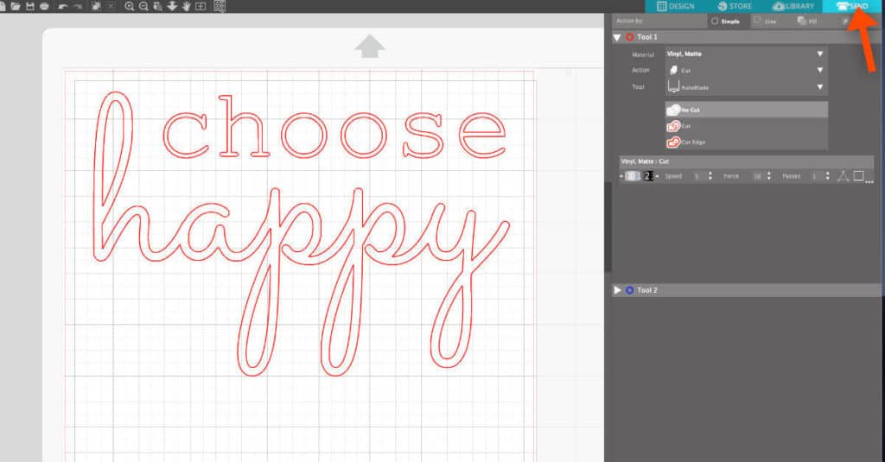
Task: Open the Action dropdown showing Cut
Action: pyautogui.click(x=746, y=71)
